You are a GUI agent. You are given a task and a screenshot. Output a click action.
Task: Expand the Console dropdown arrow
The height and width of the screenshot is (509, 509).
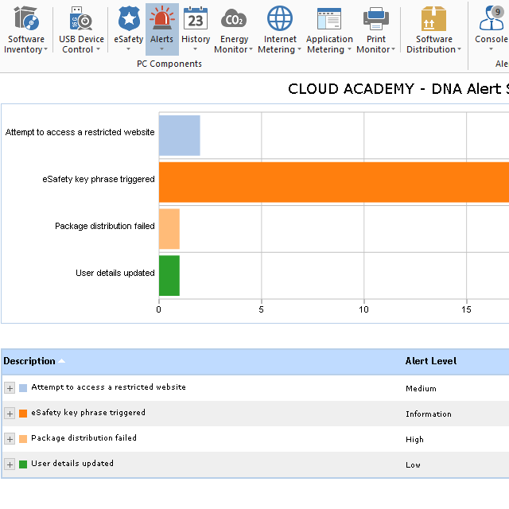point(492,49)
